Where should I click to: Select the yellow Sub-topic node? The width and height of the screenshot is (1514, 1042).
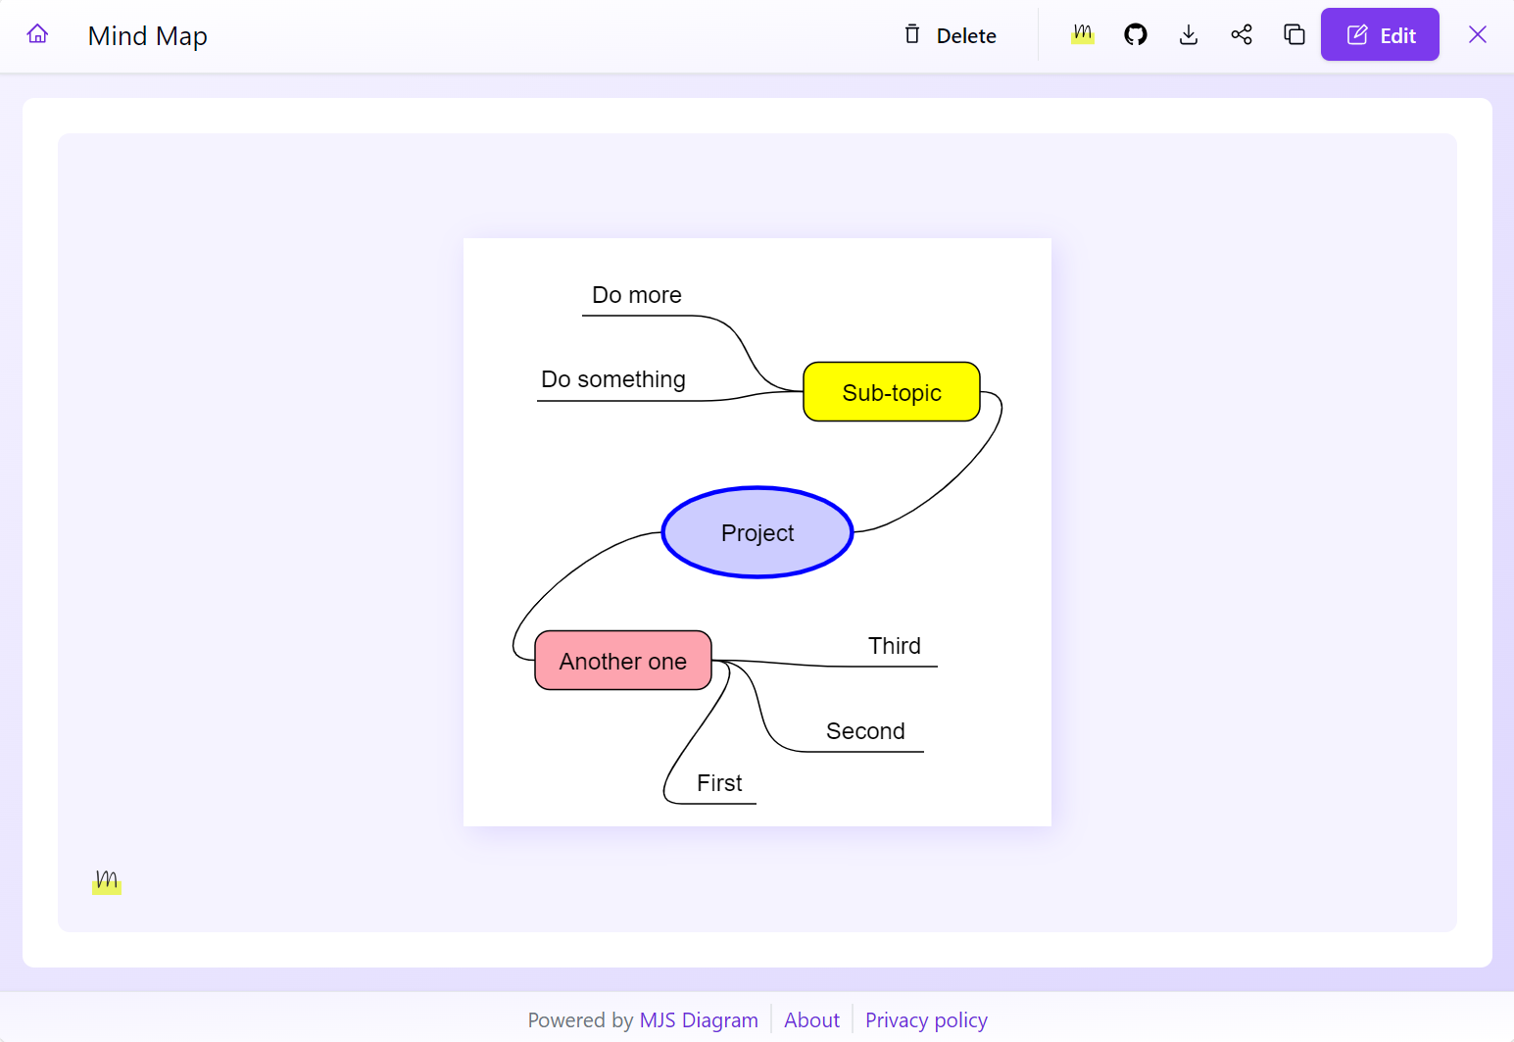(x=891, y=391)
